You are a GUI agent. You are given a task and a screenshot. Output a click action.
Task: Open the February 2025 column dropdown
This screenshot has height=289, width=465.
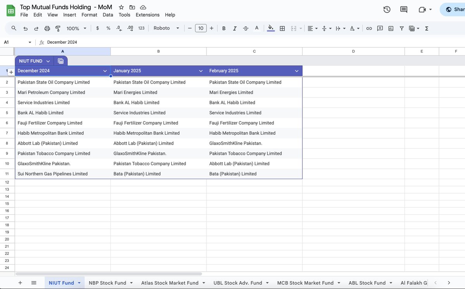pyautogui.click(x=296, y=71)
